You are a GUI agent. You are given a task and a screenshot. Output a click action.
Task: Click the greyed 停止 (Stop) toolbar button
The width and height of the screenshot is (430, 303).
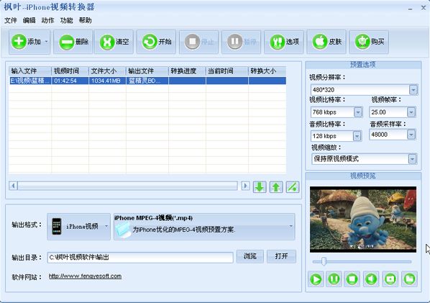point(198,42)
